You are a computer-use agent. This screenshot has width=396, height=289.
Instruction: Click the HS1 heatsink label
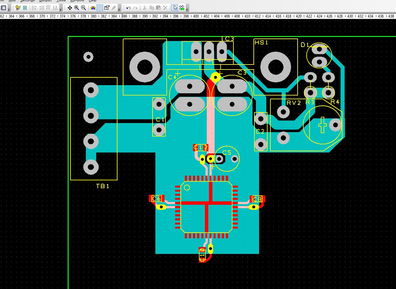pos(261,43)
